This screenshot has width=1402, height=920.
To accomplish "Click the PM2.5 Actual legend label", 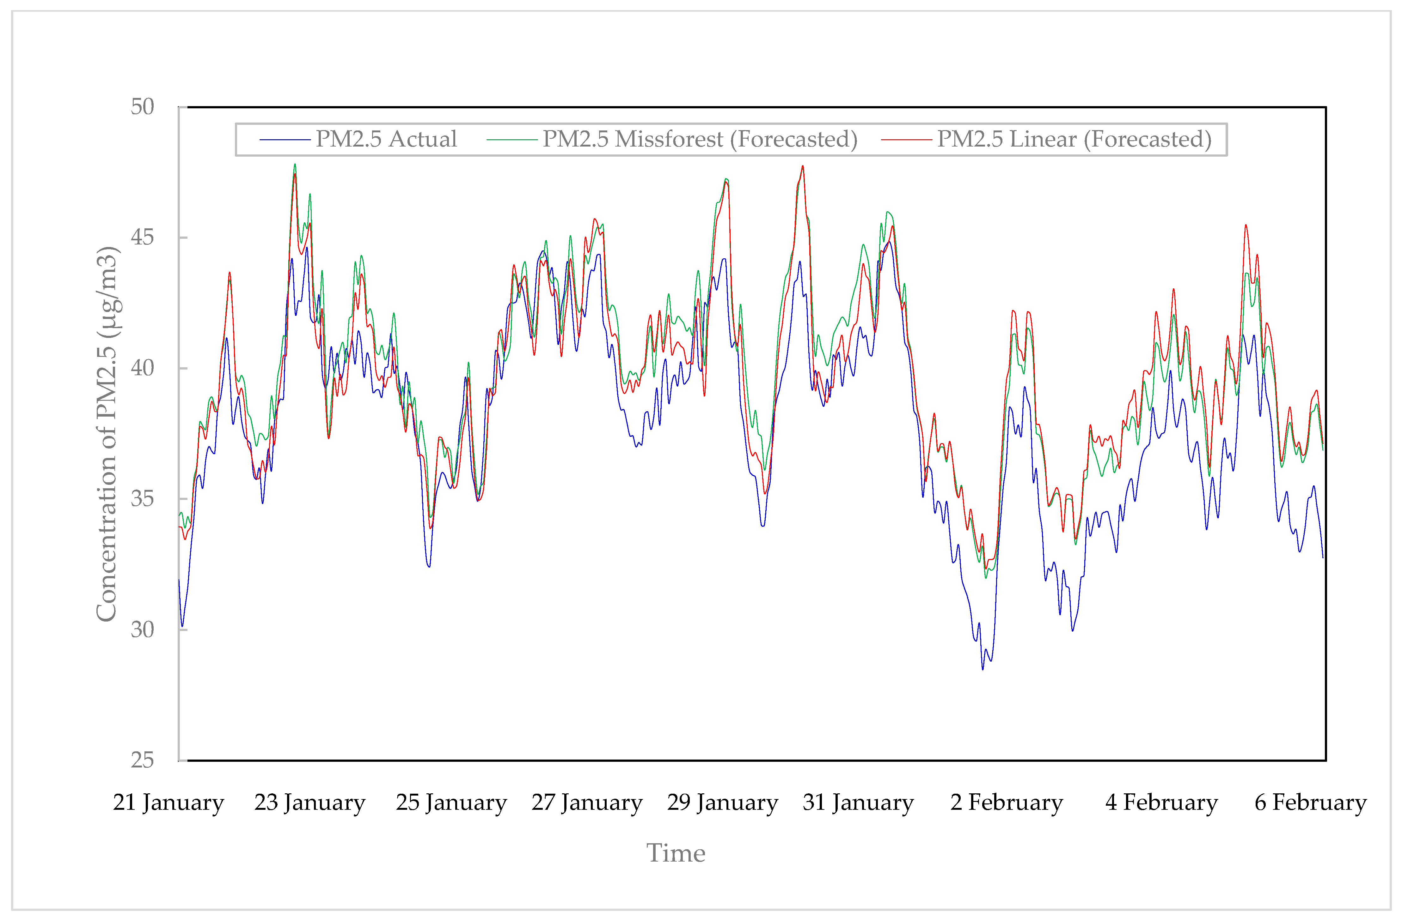I will pos(386,140).
